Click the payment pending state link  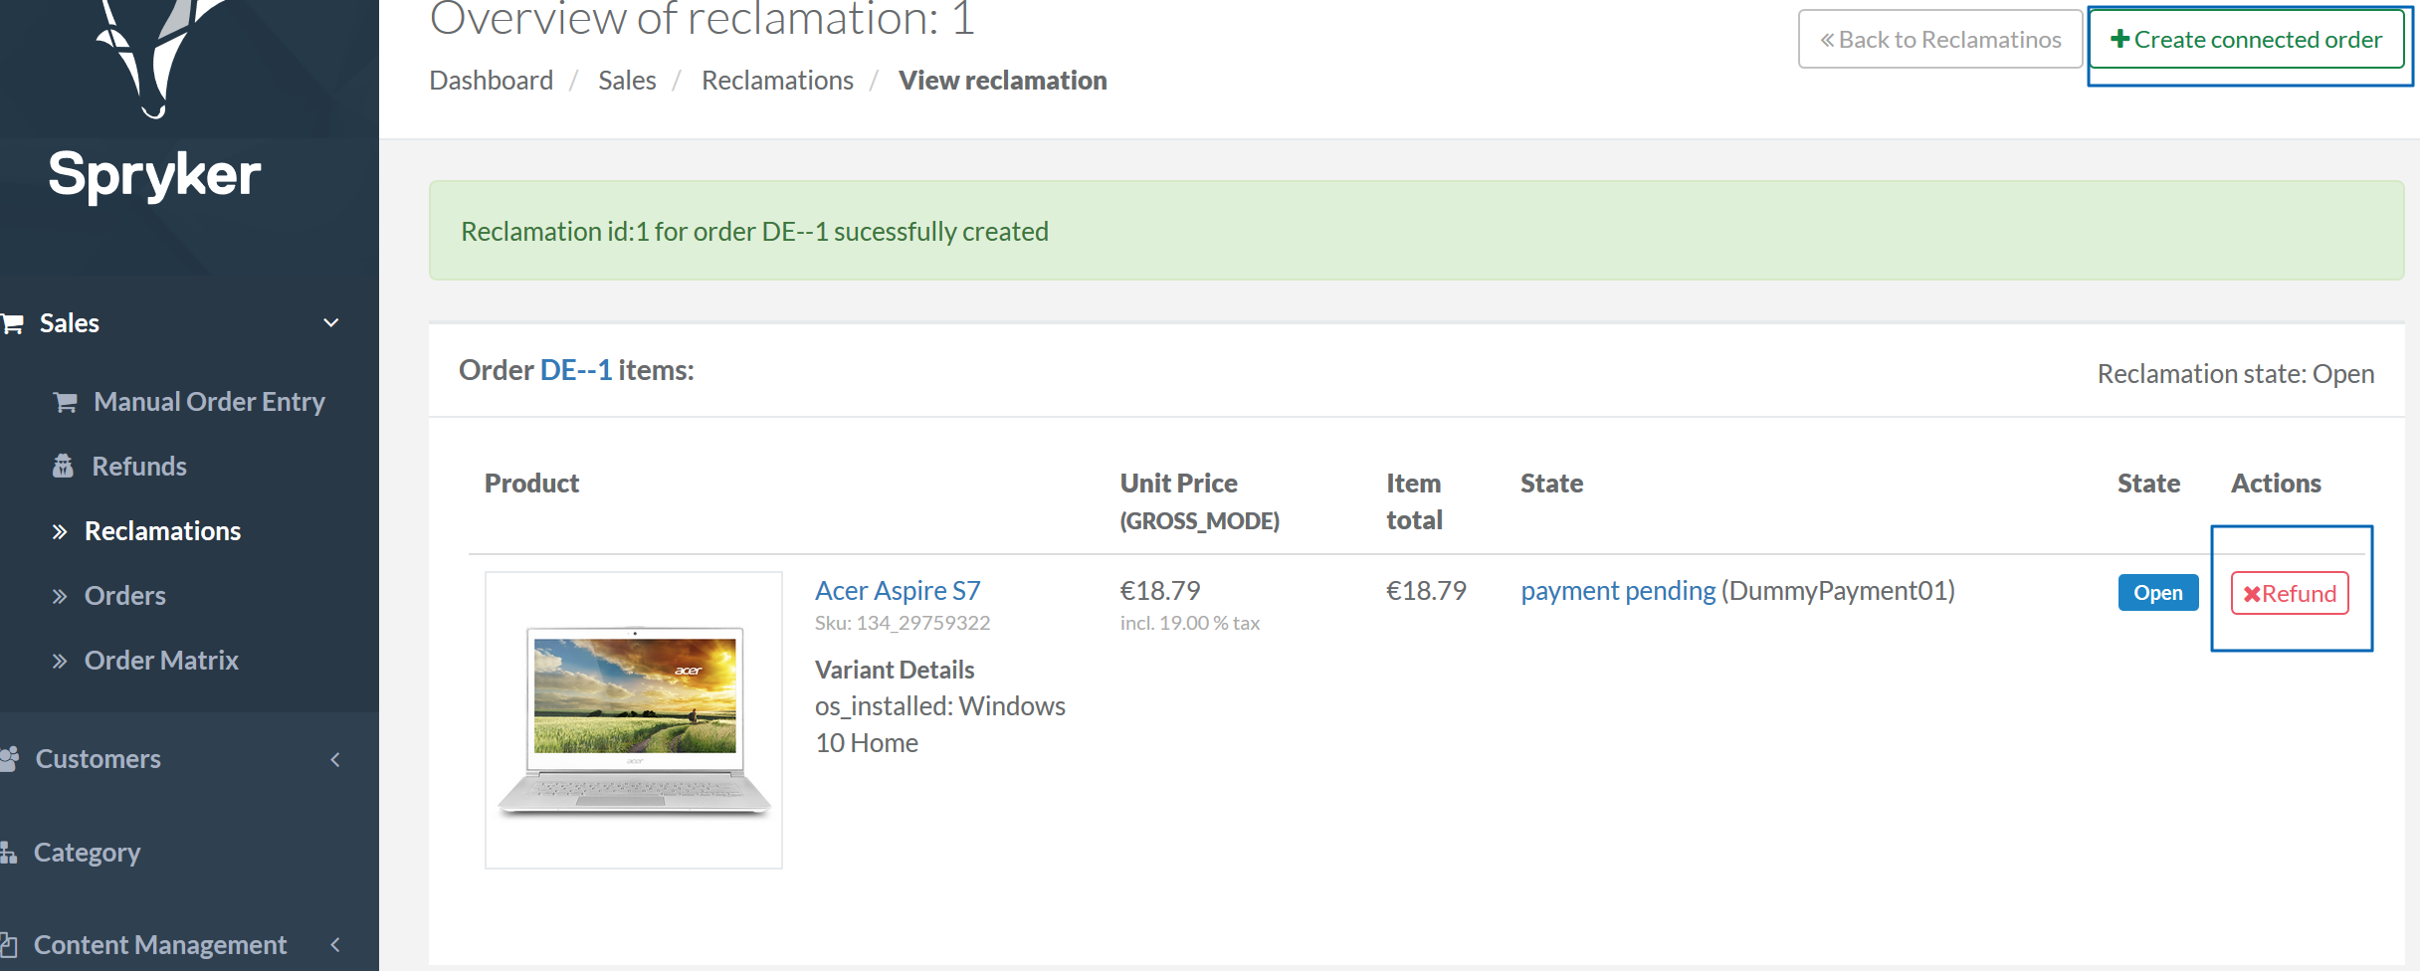pyautogui.click(x=1618, y=591)
